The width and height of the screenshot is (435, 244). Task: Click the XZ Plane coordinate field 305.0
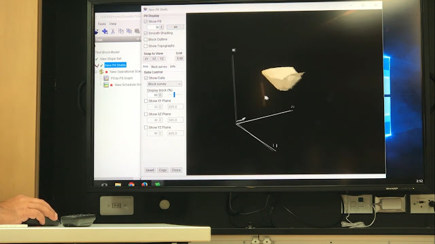pos(175,120)
